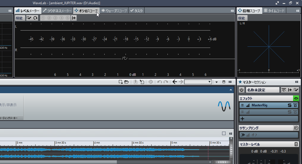This screenshot has width=302, height=164.
Task: Open the meter panel layout options icon
Action: click(x=232, y=11)
